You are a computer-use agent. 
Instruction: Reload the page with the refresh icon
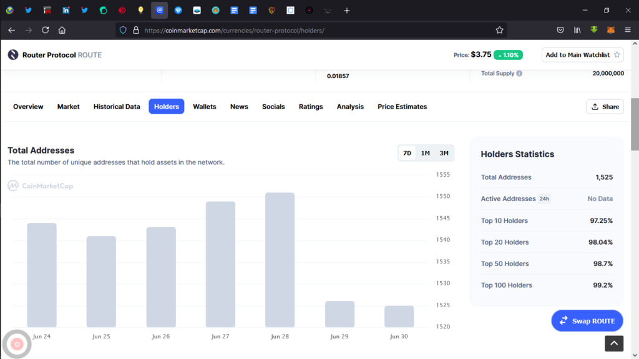(x=45, y=30)
